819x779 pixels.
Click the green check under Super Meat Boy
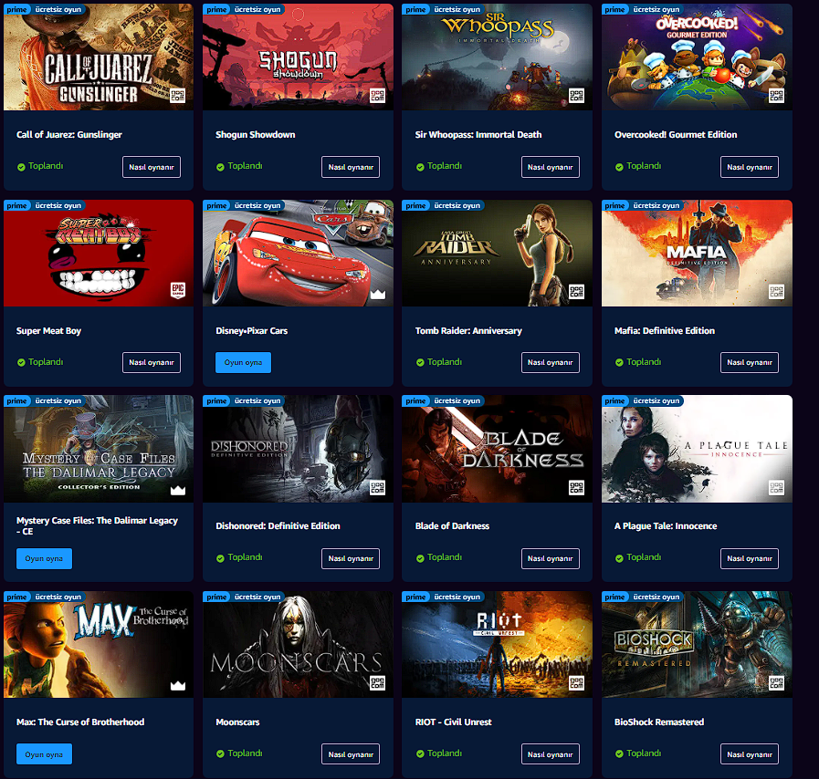(21, 363)
